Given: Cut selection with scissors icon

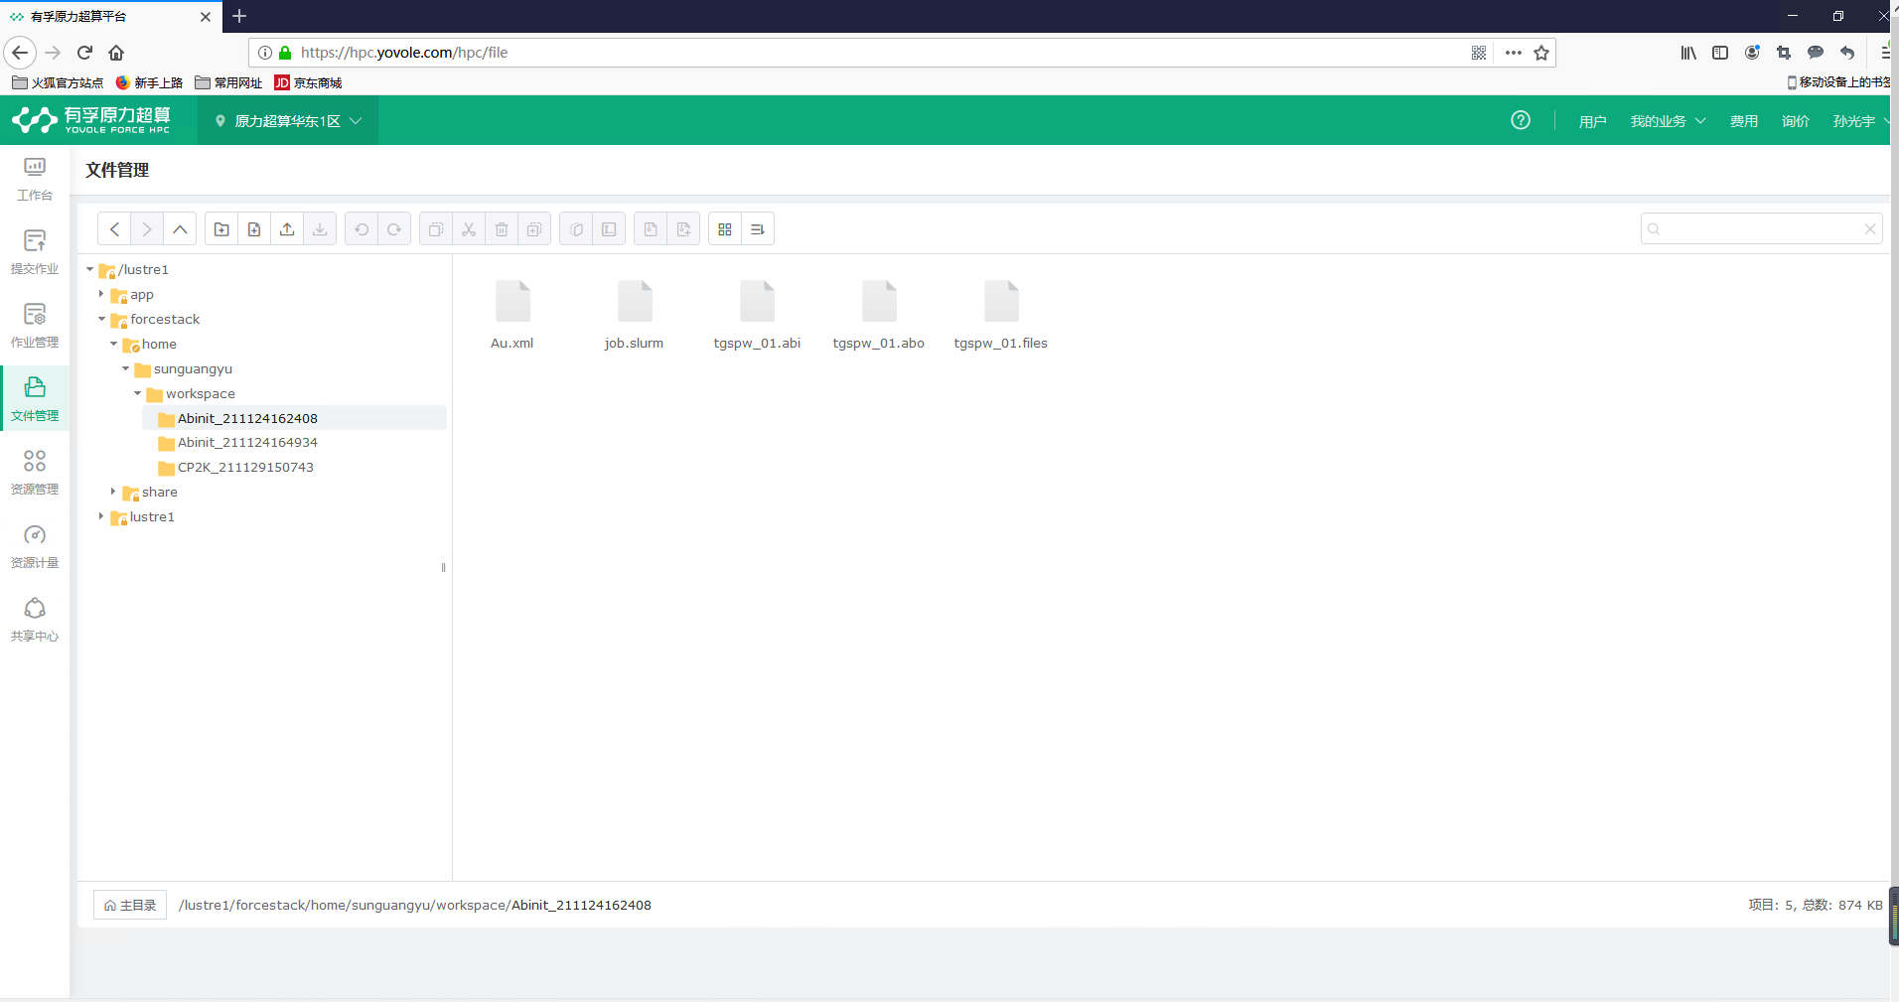Looking at the screenshot, I should (469, 229).
